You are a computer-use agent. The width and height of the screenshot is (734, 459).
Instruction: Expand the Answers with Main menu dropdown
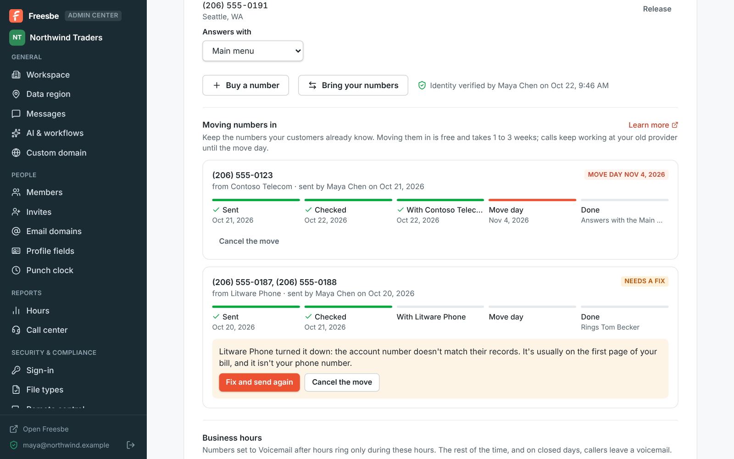pyautogui.click(x=253, y=51)
